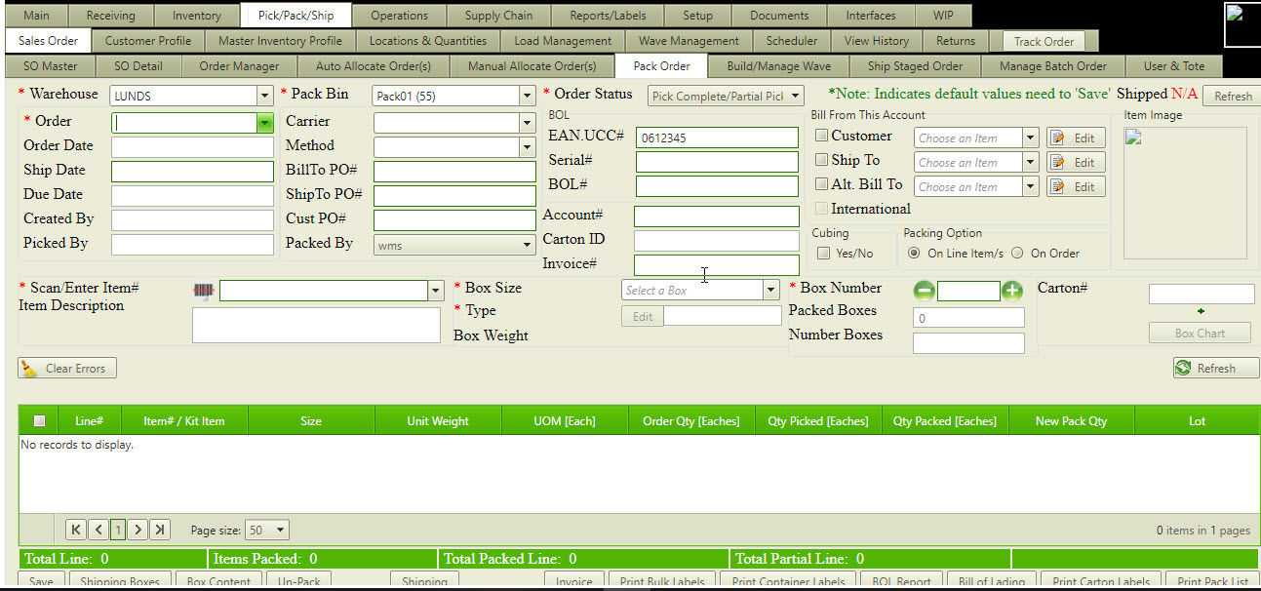Open the Ship Staged Order tab
Viewport: 1261px width, 591px height.
915,66
